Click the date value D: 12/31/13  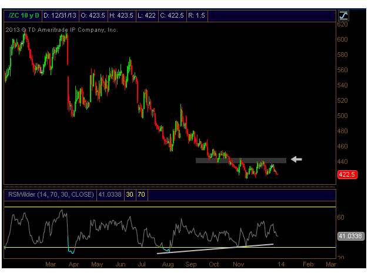point(60,16)
